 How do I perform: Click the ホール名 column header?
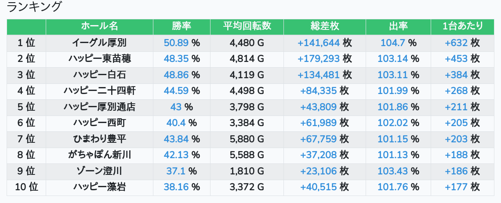pyautogui.click(x=99, y=26)
